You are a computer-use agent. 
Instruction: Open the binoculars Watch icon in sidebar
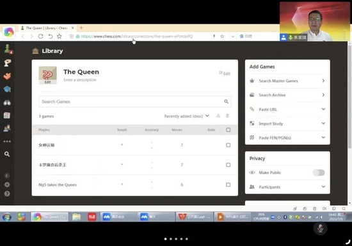coord(7,103)
